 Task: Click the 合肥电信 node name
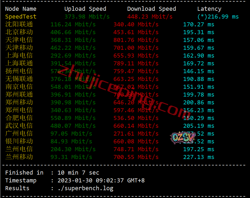tap(19, 118)
